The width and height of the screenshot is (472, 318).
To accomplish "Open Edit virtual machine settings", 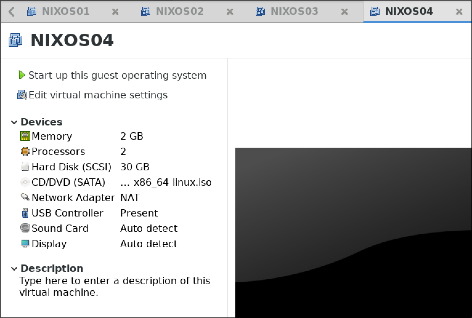I will [x=98, y=95].
